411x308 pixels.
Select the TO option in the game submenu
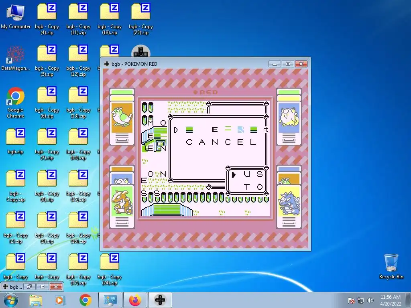(x=253, y=187)
